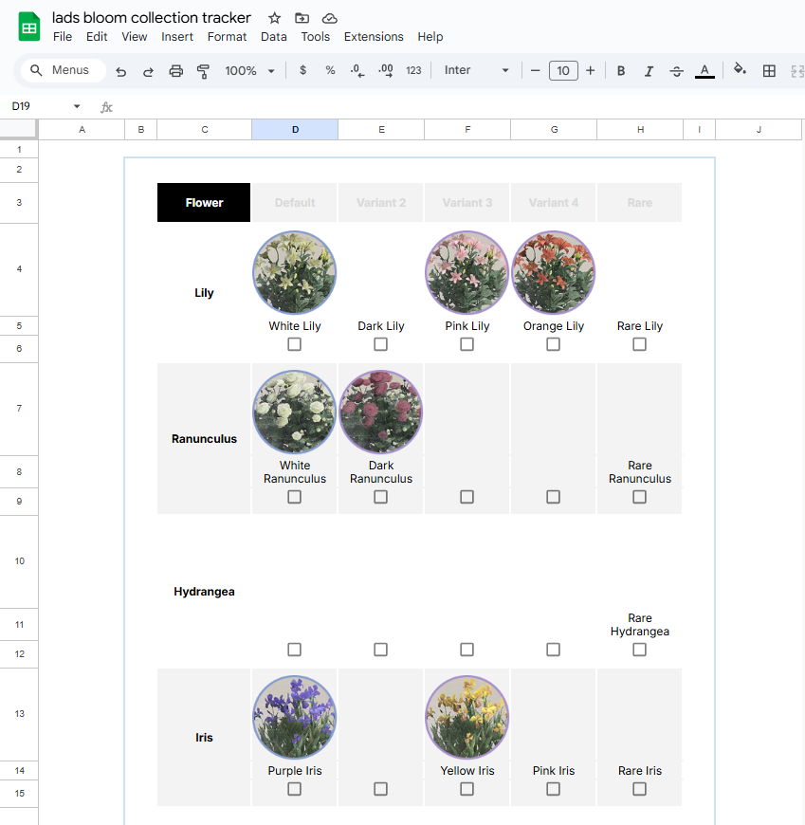Open the borders tool
The image size is (805, 825).
[769, 70]
